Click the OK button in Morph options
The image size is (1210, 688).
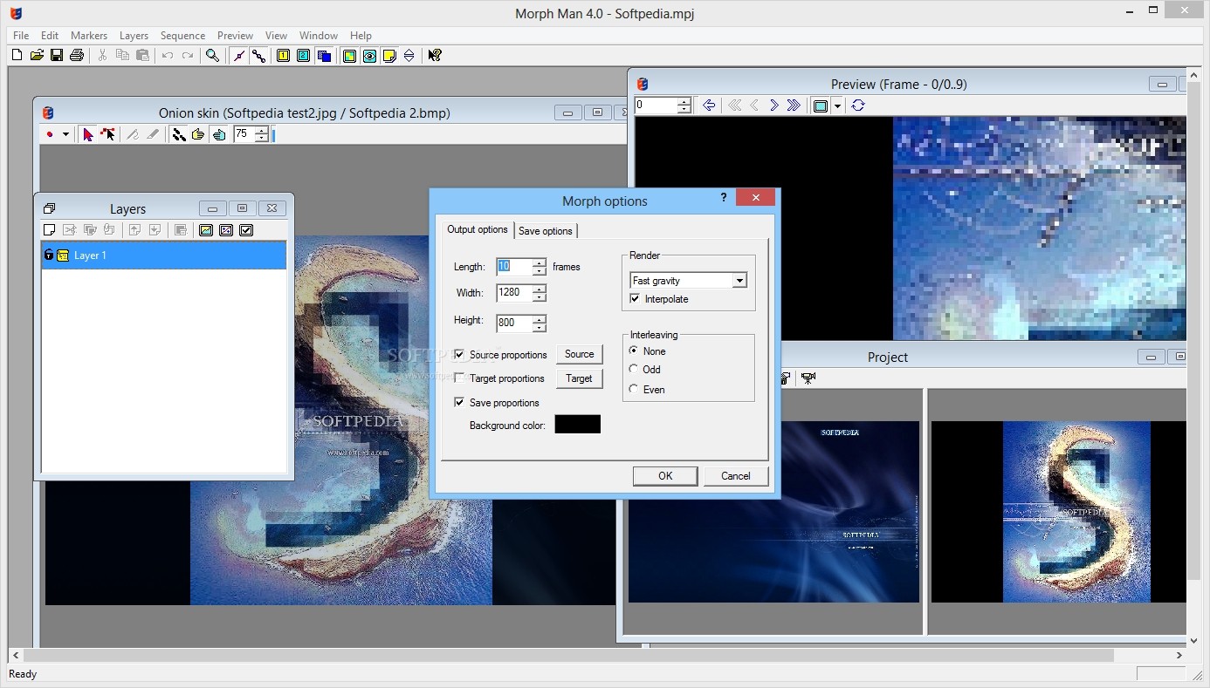point(665,476)
